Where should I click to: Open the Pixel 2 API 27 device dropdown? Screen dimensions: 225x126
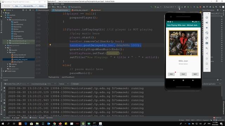point(170,7)
